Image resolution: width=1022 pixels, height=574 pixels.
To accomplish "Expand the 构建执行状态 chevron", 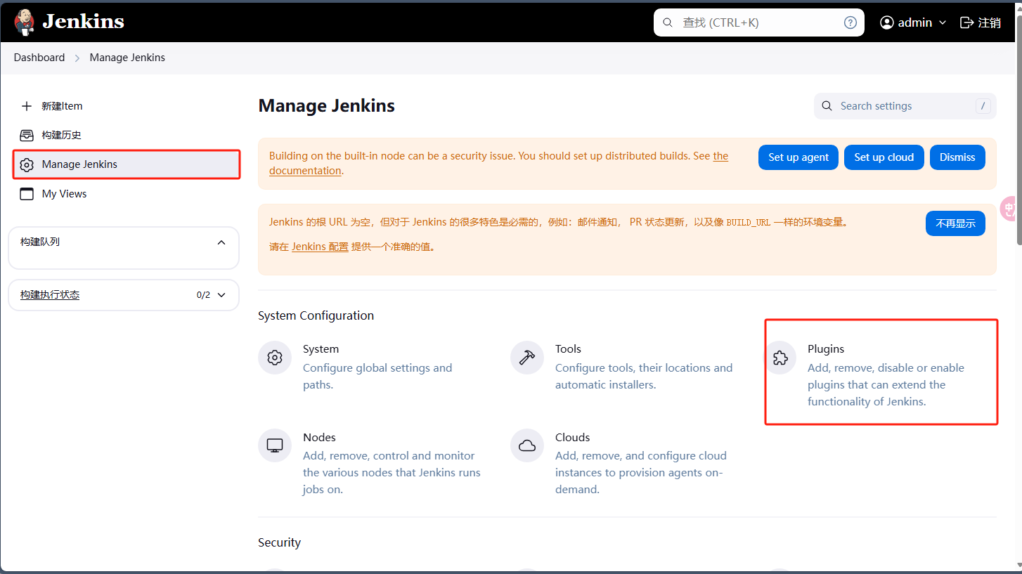I will point(221,295).
